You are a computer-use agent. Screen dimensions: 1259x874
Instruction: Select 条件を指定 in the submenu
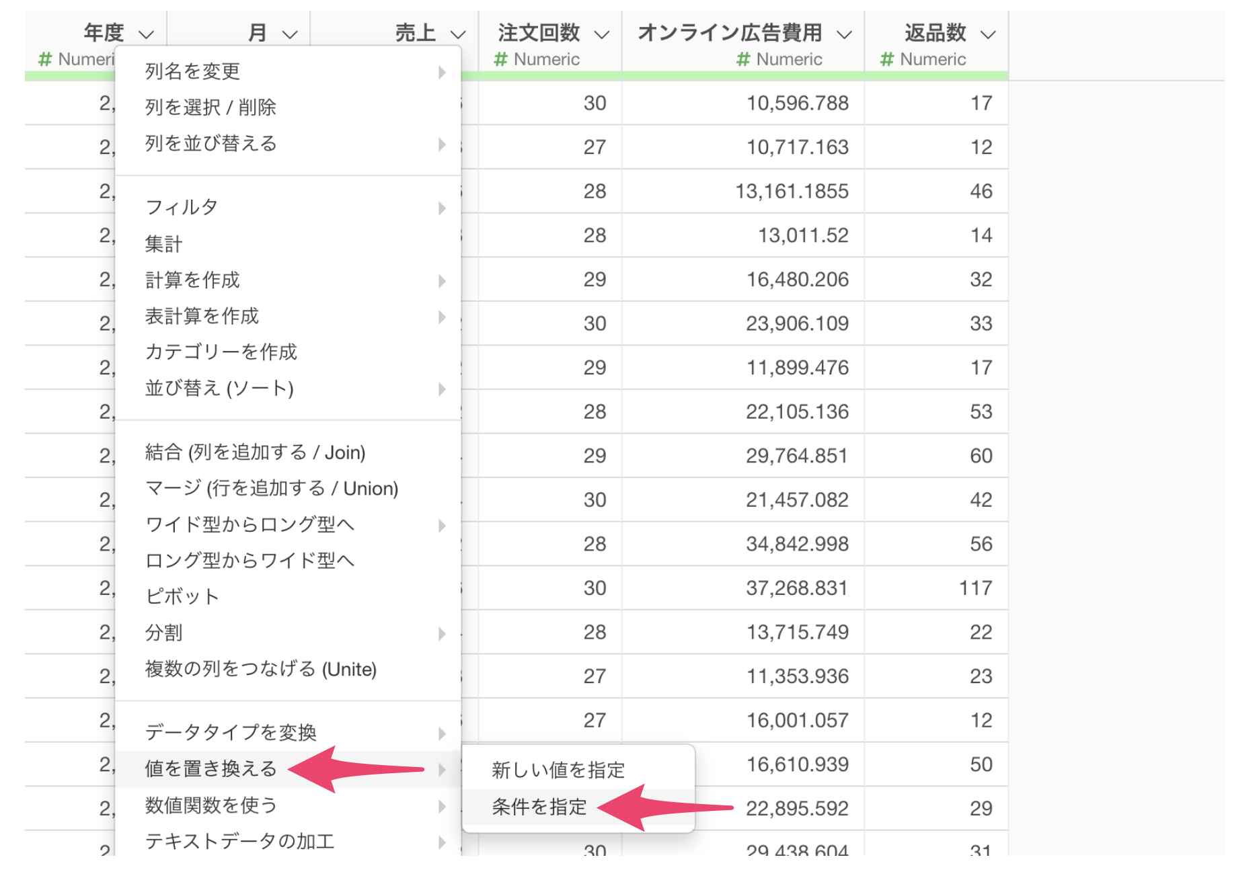[539, 807]
